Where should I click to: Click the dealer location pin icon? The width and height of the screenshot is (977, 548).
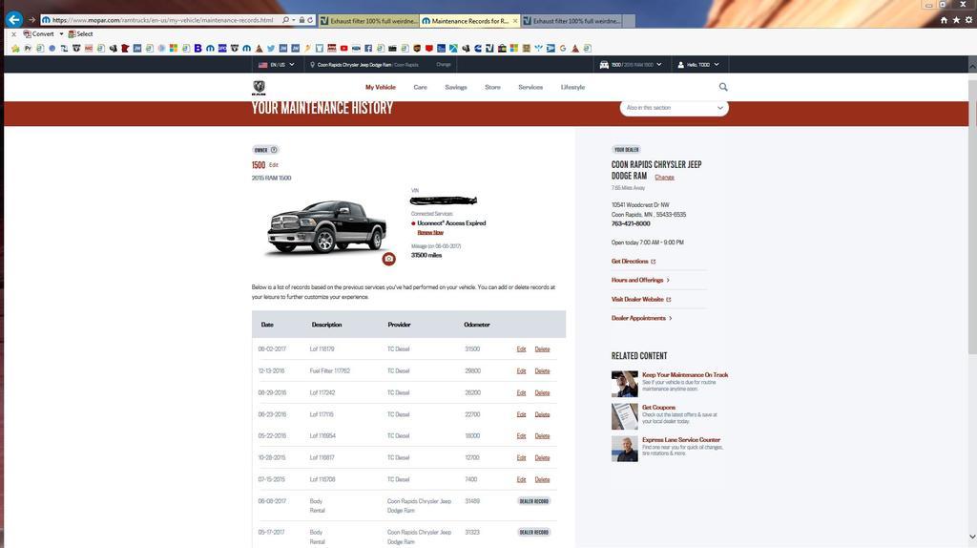pos(312,64)
